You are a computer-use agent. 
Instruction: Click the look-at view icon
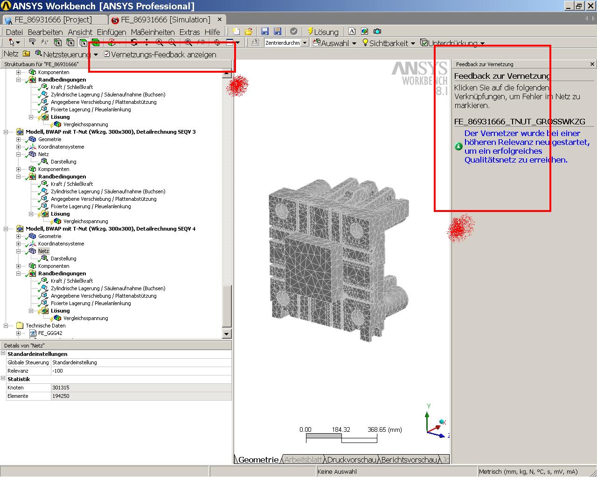[217, 42]
